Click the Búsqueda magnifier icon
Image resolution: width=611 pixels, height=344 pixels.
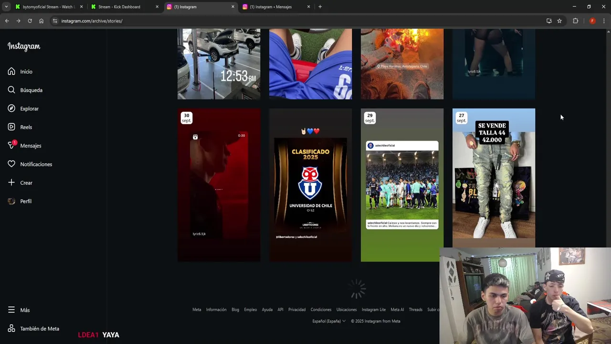11,90
